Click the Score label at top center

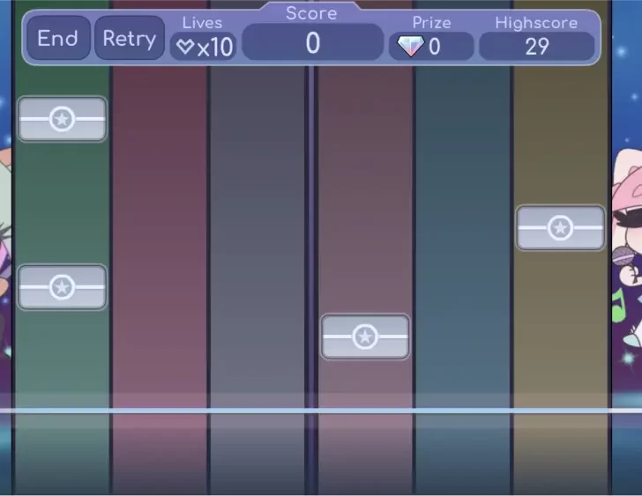(x=311, y=13)
